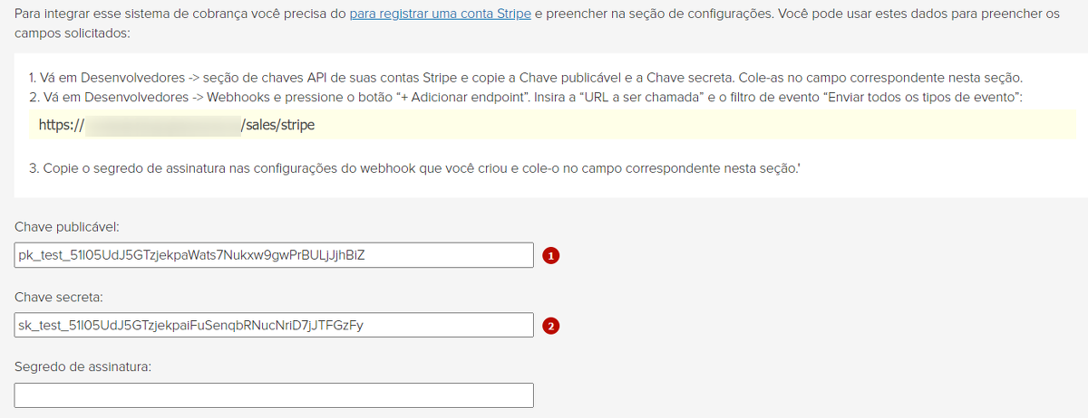Click the "https://" prefix of webhook URL
The width and height of the screenshot is (1088, 418).
click(x=62, y=126)
